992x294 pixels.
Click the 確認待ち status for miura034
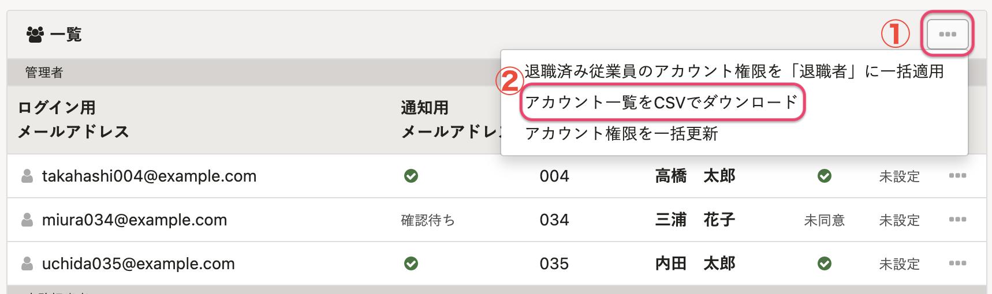428,220
